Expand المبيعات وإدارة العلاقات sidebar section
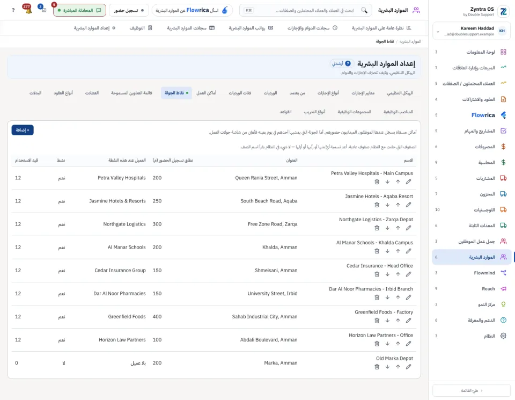Viewport: 515px width, 400px height. pos(471,68)
